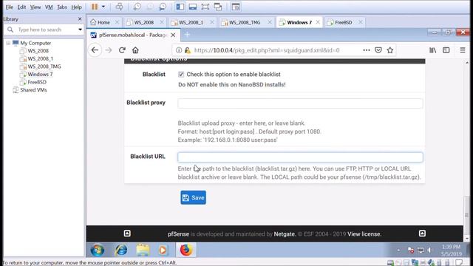Click the left footer scroll-to-top icon

pyautogui.click(x=127, y=233)
